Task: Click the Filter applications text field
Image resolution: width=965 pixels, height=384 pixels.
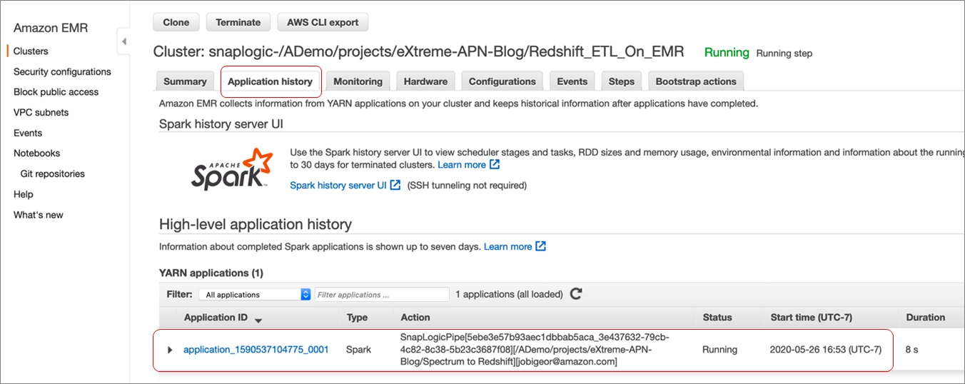Action: [382, 294]
